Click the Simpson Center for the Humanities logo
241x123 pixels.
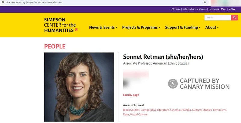click(x=60, y=25)
